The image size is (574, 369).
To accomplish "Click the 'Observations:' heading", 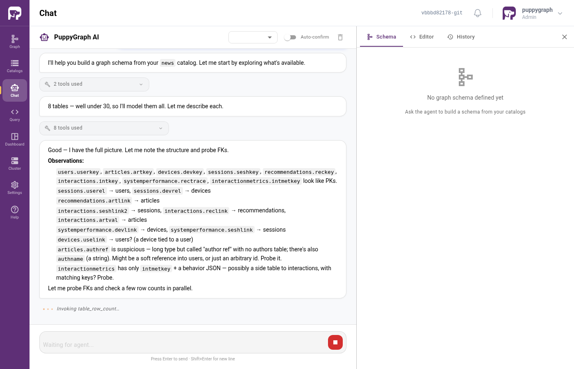I will 66,161.
